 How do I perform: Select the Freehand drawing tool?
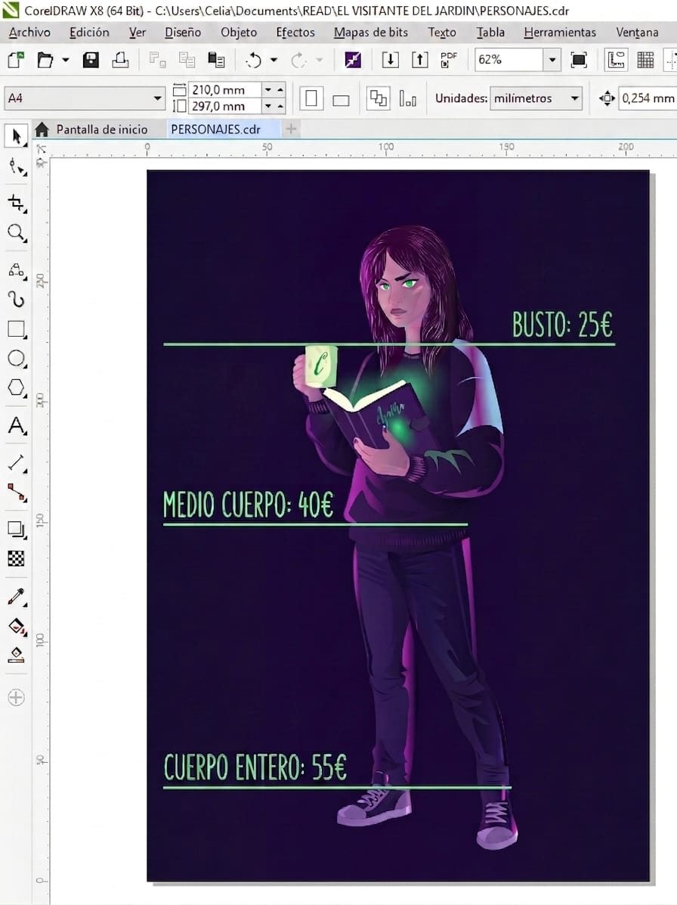17,269
